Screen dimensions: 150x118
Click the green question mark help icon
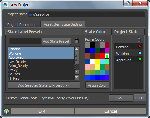click(x=6, y=111)
